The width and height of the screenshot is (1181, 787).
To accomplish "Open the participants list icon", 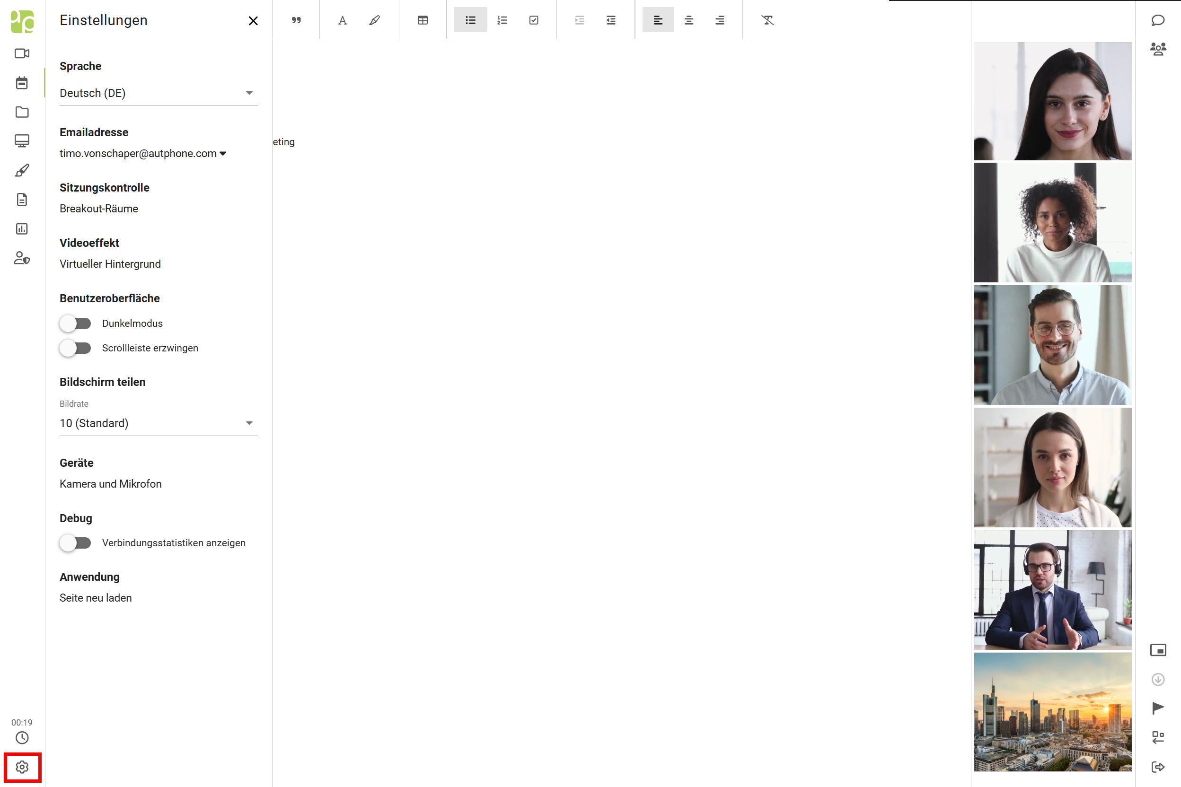I will coord(1158,49).
